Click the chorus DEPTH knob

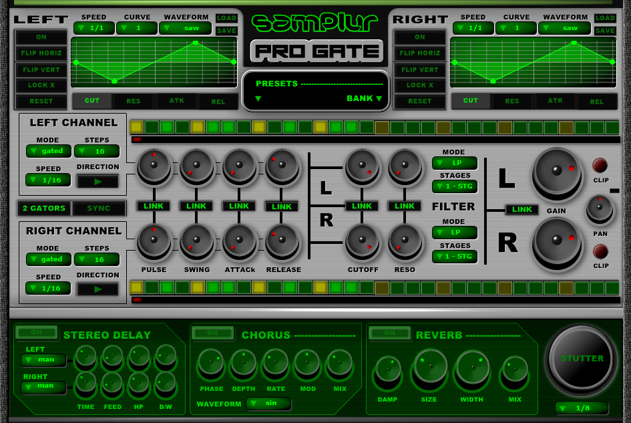(x=244, y=364)
